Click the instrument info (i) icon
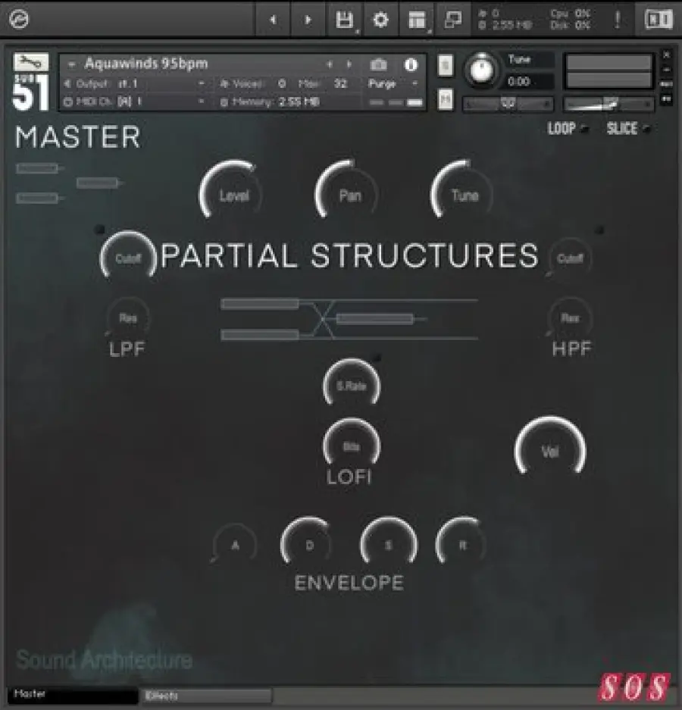This screenshot has height=710, width=682. [x=410, y=64]
